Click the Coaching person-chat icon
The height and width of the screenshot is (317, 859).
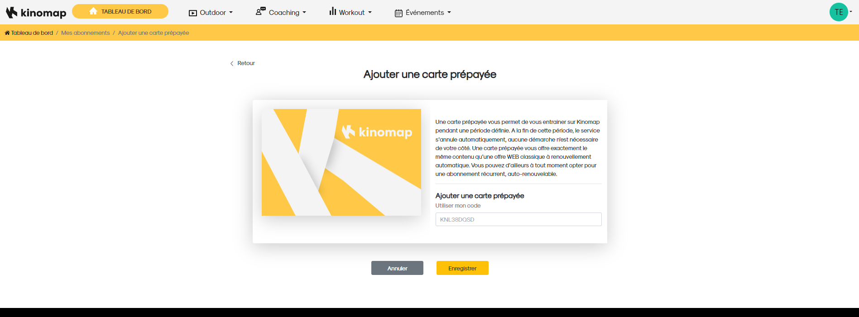pyautogui.click(x=260, y=11)
